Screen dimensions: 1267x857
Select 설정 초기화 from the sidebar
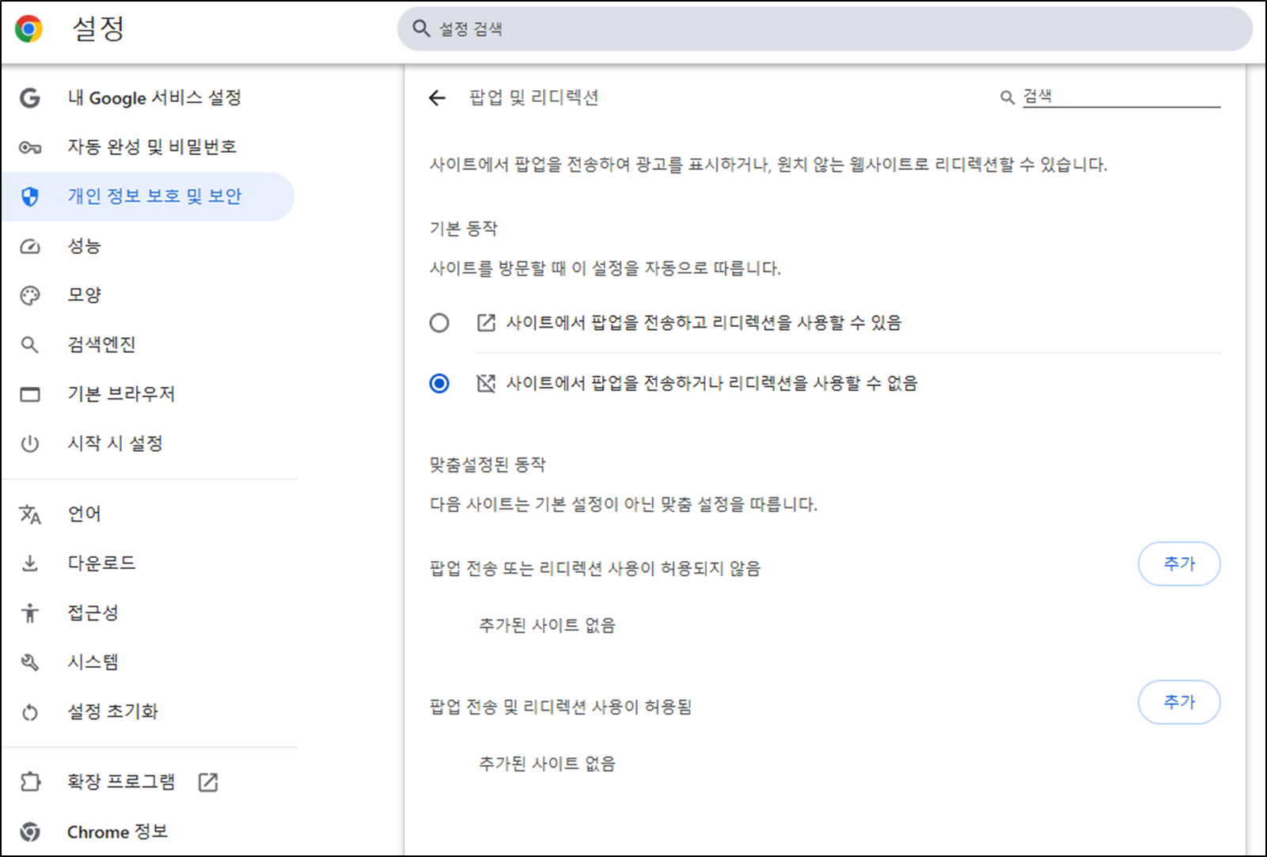click(112, 711)
